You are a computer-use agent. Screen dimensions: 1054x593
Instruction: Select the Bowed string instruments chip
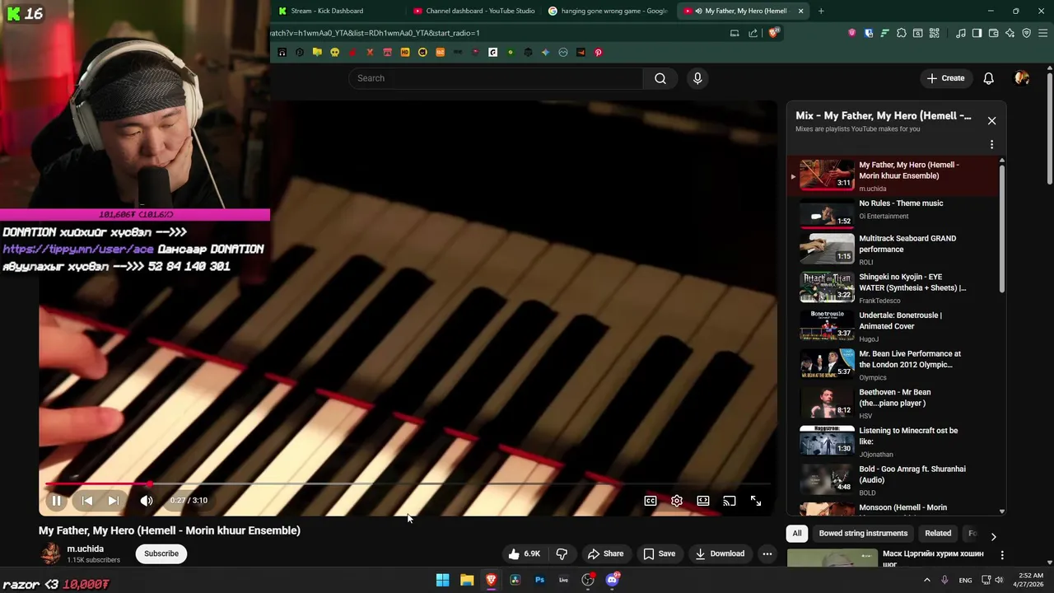pyautogui.click(x=863, y=534)
